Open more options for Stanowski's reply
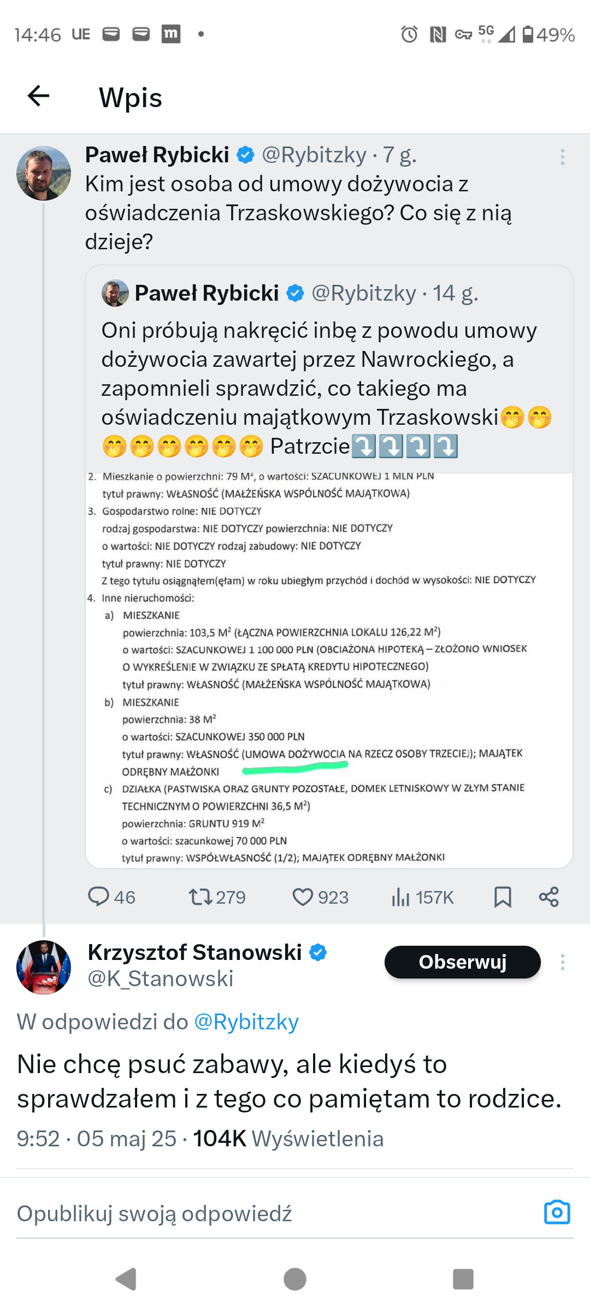Screen dimensions: 590x1312 [562, 962]
